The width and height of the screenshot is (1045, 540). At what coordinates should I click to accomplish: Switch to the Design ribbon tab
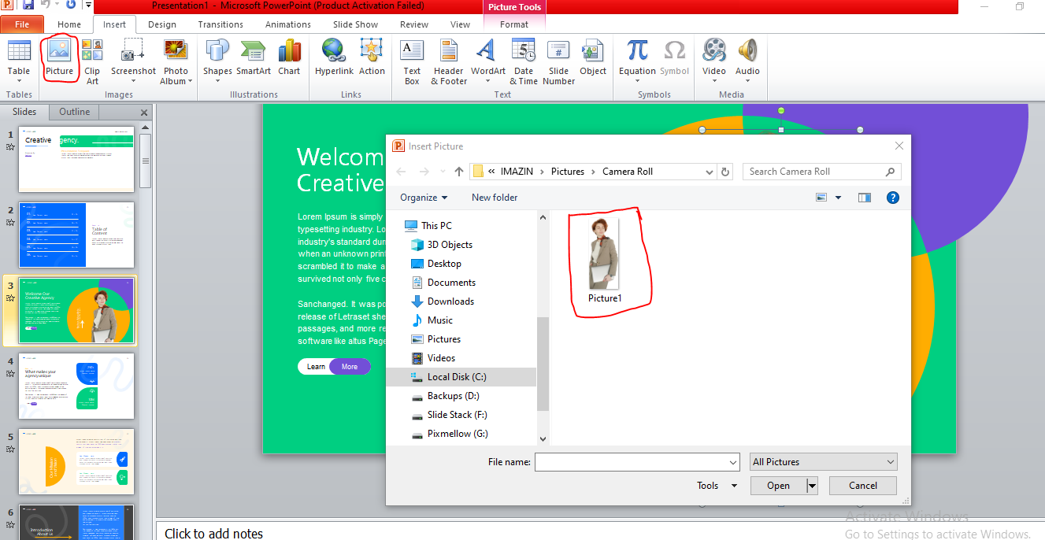tap(162, 24)
